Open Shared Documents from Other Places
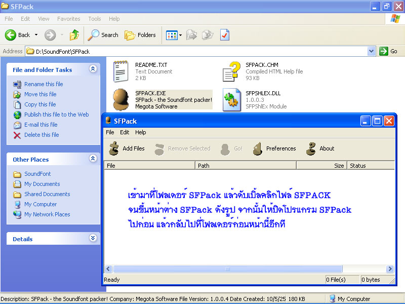 click(x=47, y=194)
